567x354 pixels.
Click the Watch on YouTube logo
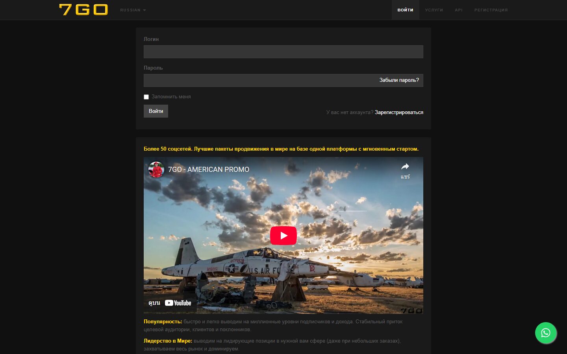[x=178, y=303]
